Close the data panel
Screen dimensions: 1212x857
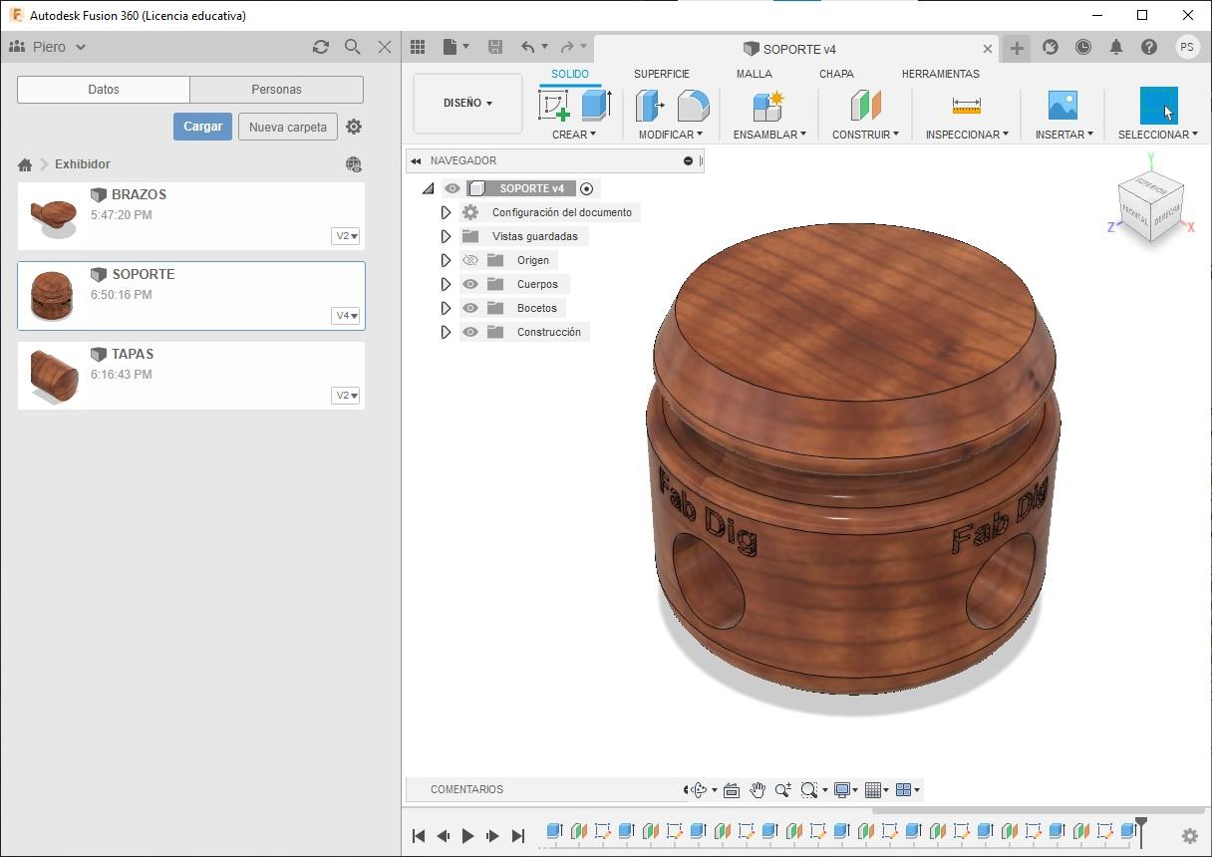(x=385, y=47)
